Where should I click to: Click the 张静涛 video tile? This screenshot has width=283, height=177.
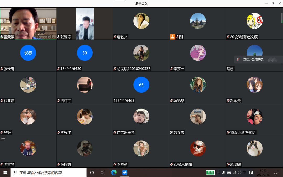(x=85, y=24)
